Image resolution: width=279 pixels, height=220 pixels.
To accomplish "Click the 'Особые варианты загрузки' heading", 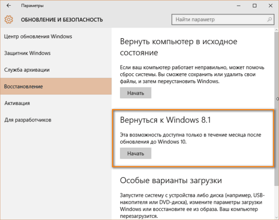I will (x=171, y=181).
